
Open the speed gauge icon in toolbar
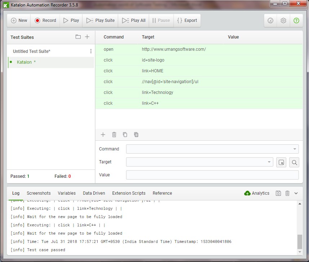coord(270,21)
